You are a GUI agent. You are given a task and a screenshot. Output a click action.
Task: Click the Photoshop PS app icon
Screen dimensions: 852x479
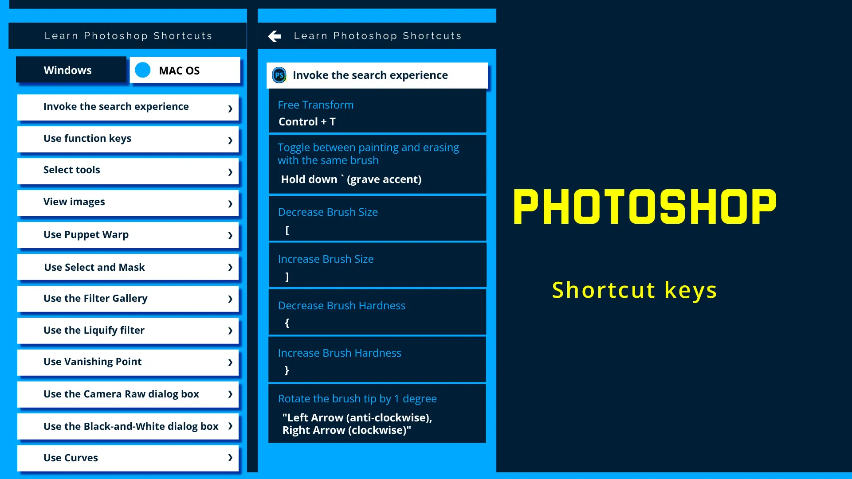pyautogui.click(x=280, y=75)
